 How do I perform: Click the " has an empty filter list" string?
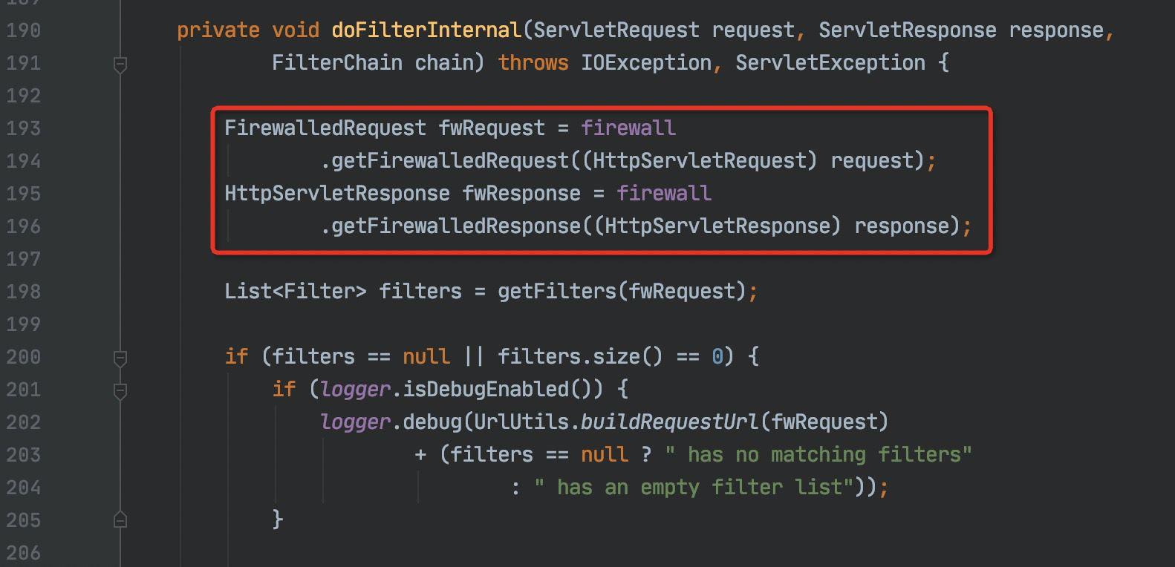[689, 488]
